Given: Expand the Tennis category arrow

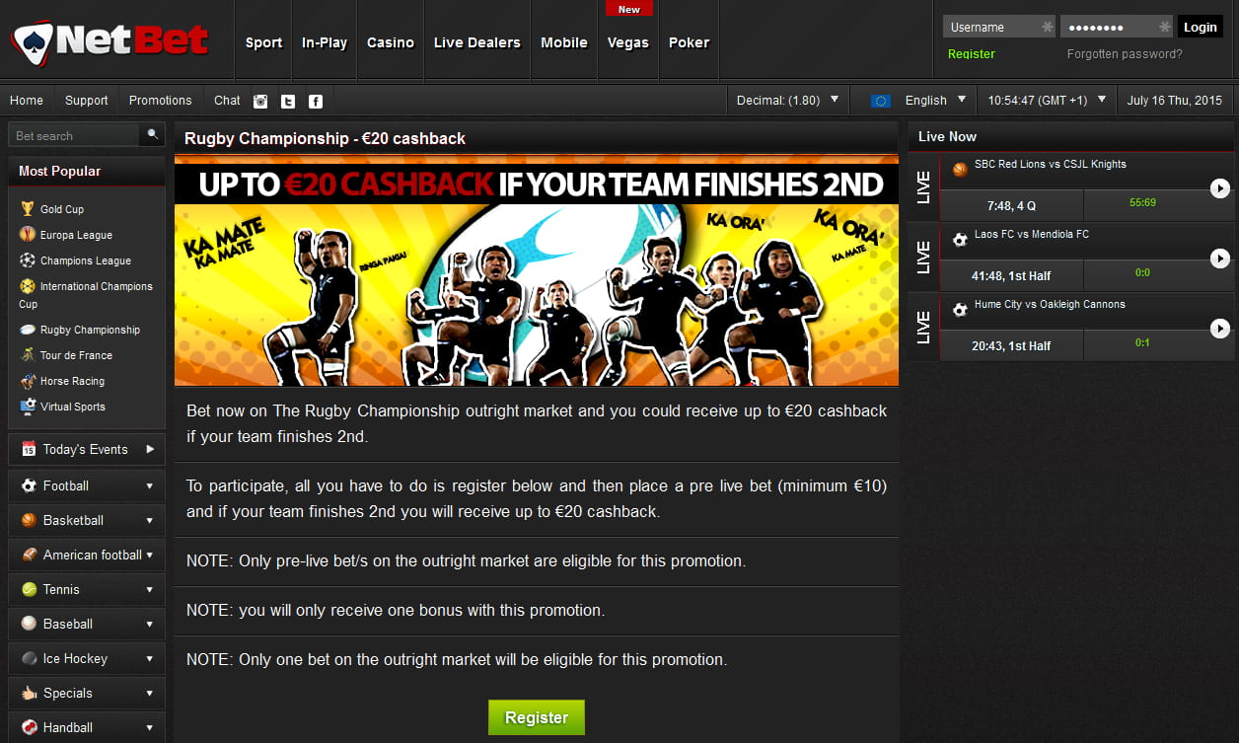Looking at the screenshot, I should (150, 590).
